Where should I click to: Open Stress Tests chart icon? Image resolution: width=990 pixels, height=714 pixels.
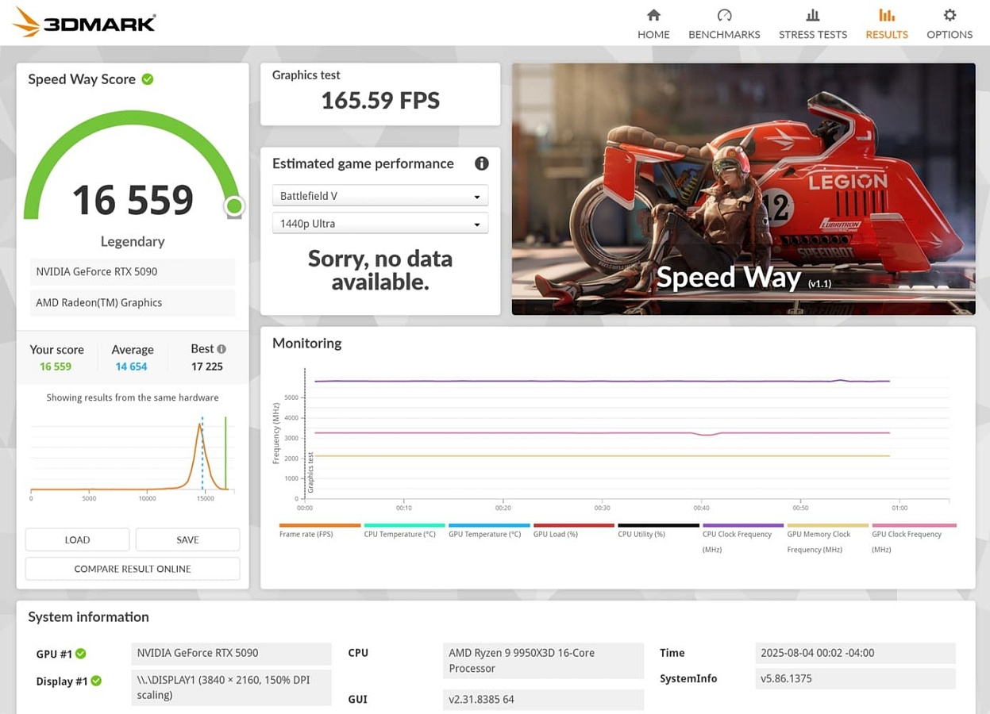(x=812, y=15)
